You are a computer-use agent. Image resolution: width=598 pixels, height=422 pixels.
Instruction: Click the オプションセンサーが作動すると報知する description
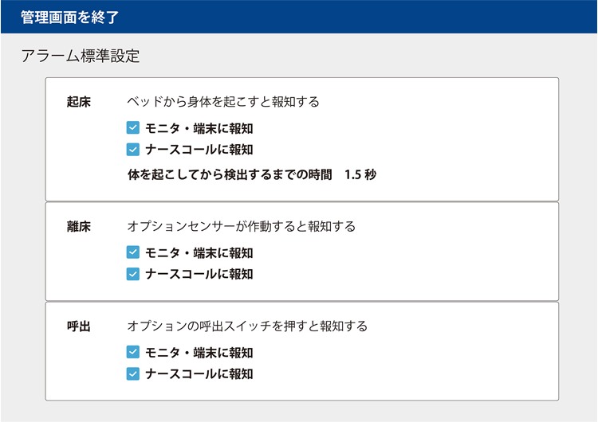point(242,227)
